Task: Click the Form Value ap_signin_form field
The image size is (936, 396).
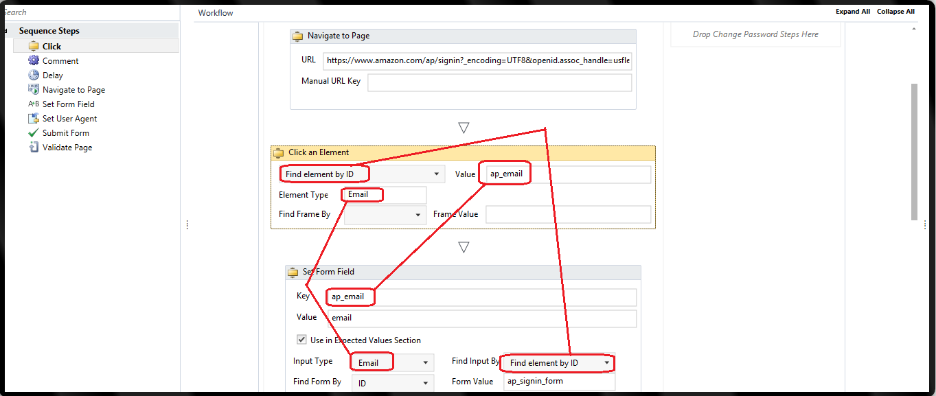Action: 558,382
